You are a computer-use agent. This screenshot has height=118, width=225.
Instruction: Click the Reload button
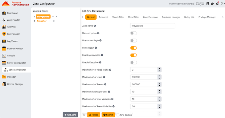pos(94,115)
